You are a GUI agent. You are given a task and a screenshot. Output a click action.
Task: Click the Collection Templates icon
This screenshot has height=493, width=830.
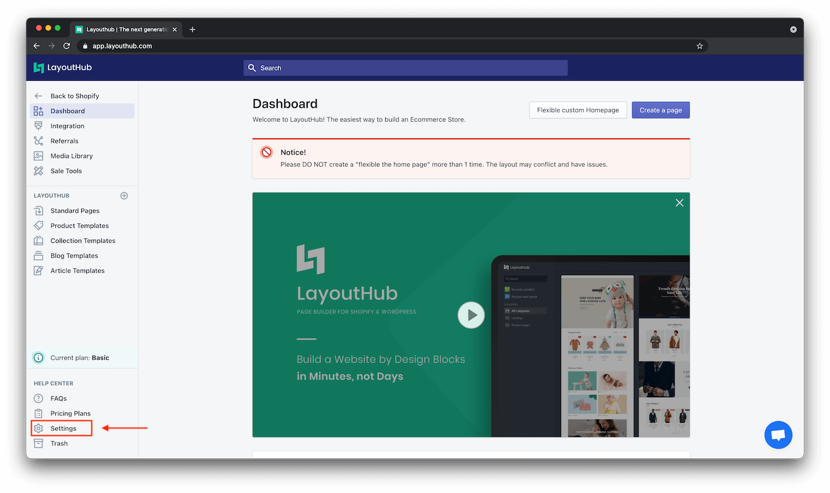pyautogui.click(x=38, y=240)
